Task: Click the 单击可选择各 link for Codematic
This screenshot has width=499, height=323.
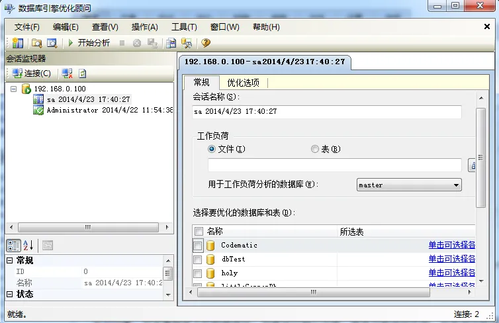Action: click(451, 245)
